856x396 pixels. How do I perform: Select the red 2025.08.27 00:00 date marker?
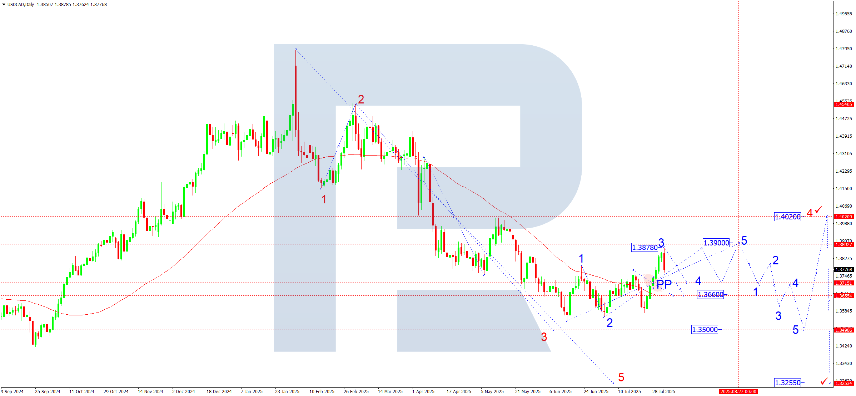tap(738, 392)
